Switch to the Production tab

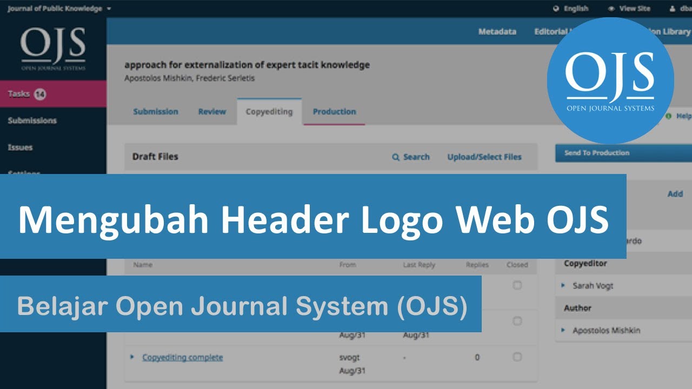pyautogui.click(x=334, y=112)
